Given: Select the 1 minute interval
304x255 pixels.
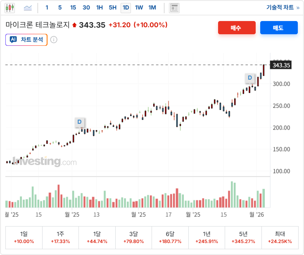Looking at the screenshot, I should tap(47, 8).
